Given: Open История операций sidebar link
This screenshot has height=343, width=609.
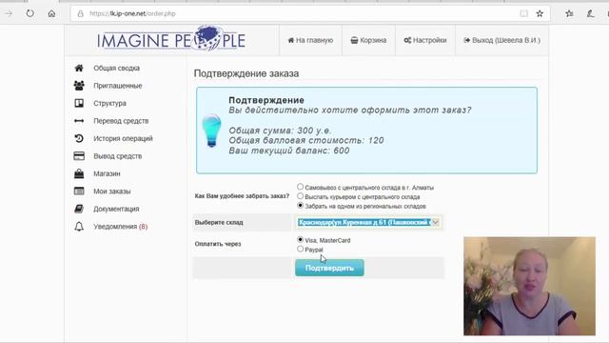Looking at the screenshot, I should 123,138.
